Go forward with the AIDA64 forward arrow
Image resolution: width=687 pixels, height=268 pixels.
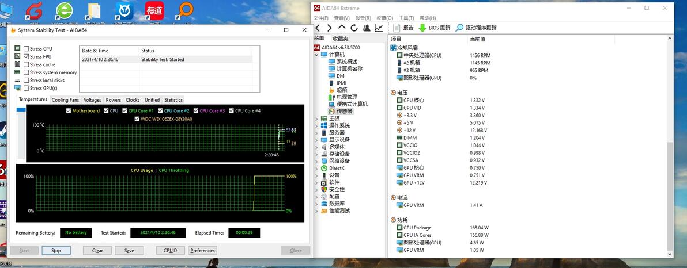click(x=330, y=28)
